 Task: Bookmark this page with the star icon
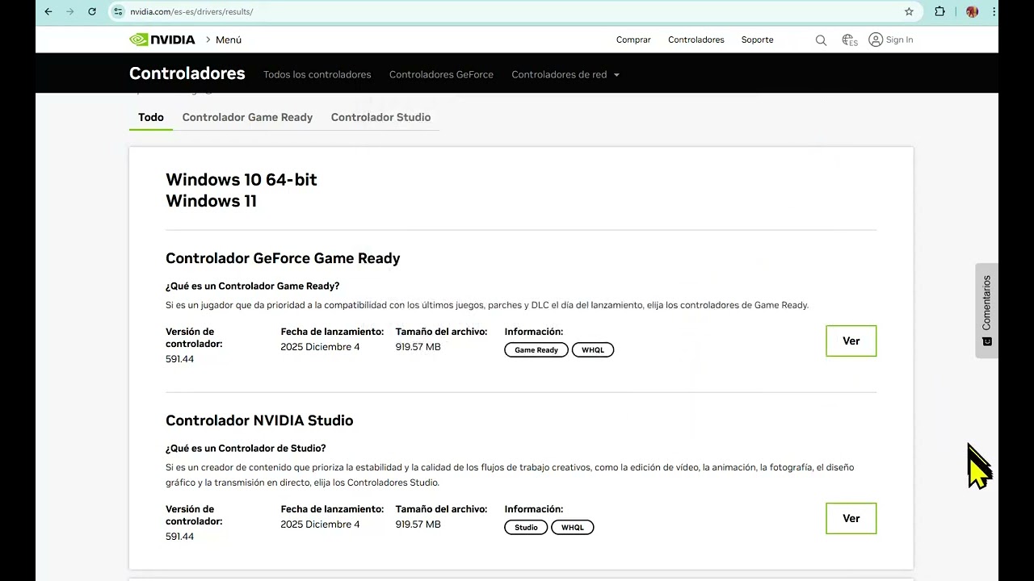pyautogui.click(x=909, y=11)
